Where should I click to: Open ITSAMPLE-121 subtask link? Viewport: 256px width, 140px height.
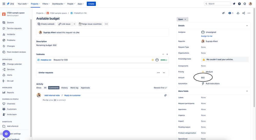coord(46,60)
